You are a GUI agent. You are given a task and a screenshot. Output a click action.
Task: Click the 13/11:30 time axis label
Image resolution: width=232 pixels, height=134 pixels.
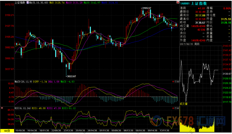(x=164, y=131)
